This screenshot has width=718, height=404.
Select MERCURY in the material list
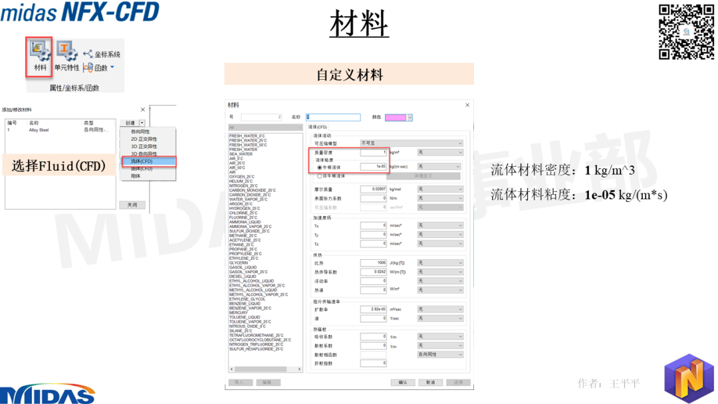click(238, 313)
